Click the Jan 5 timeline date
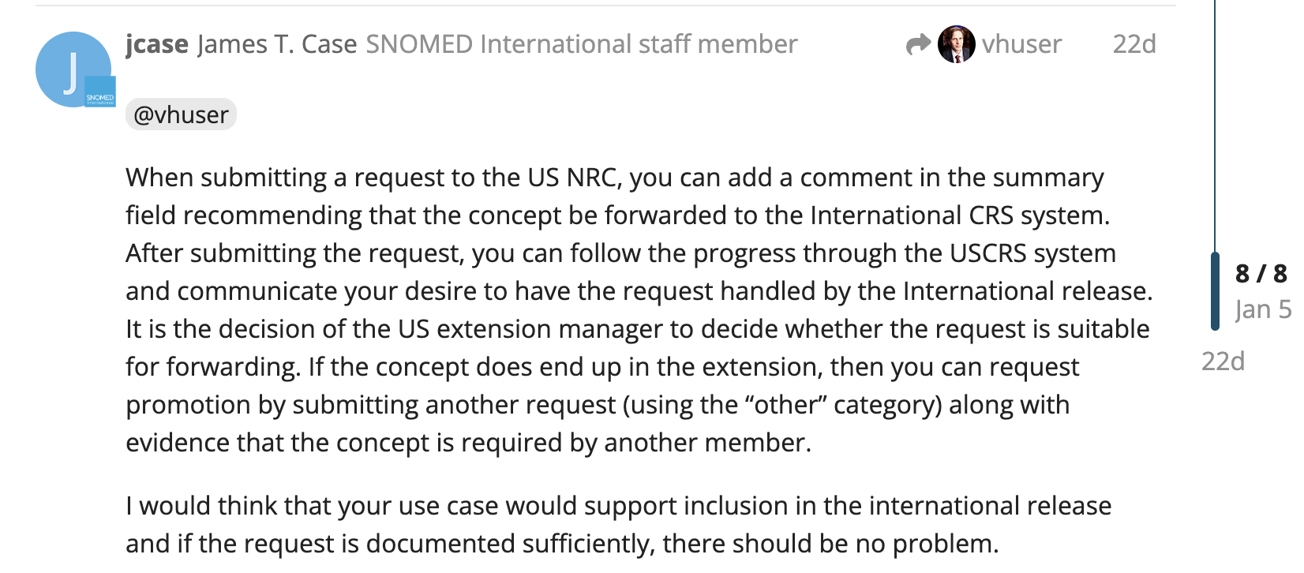Screen dimensions: 1304x573 1263,309
